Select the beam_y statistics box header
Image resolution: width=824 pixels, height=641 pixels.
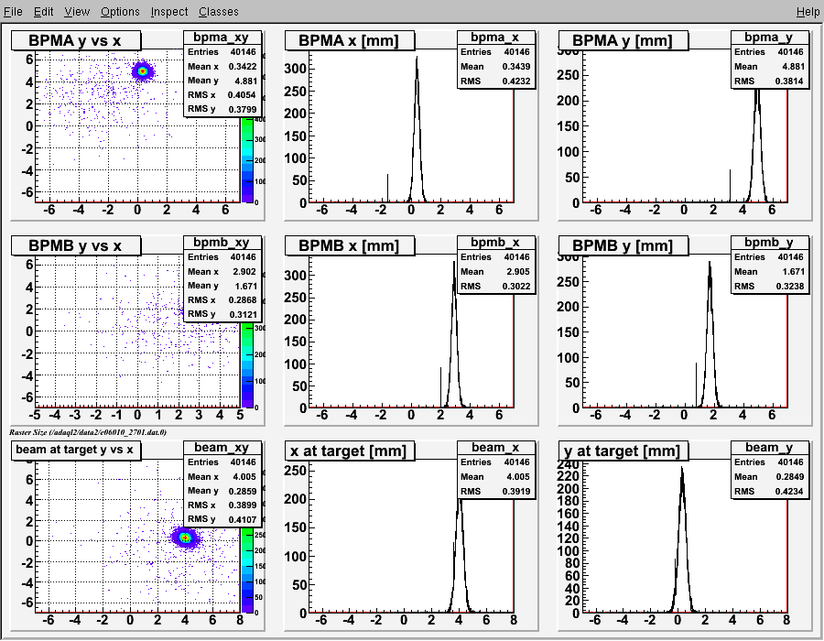click(x=769, y=447)
